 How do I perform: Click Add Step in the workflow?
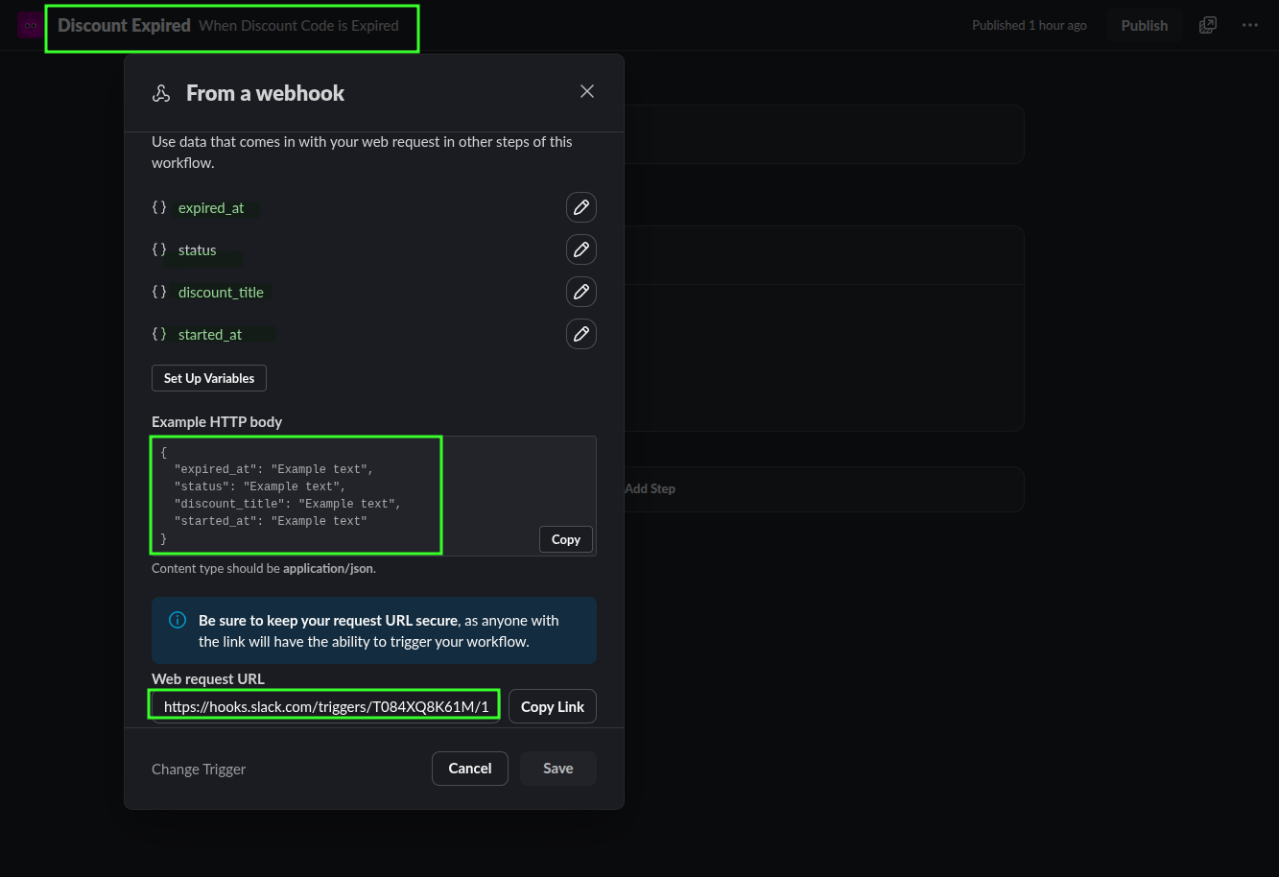point(650,488)
